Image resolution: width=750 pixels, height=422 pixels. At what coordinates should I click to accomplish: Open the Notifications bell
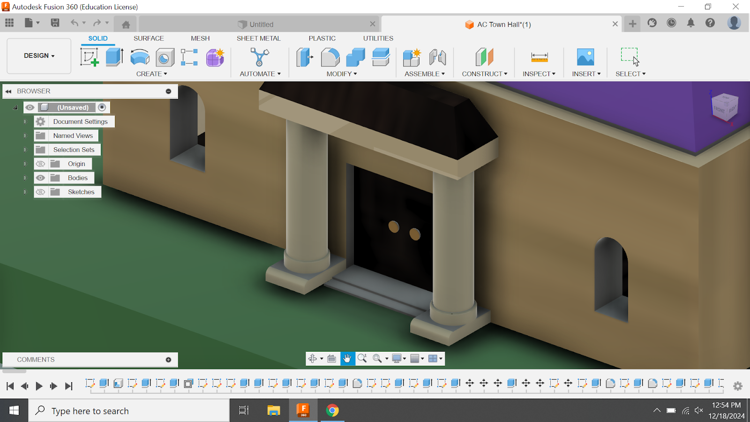tap(691, 23)
